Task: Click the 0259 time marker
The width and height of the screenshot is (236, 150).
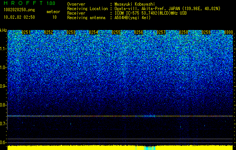Action: click(x=206, y=32)
